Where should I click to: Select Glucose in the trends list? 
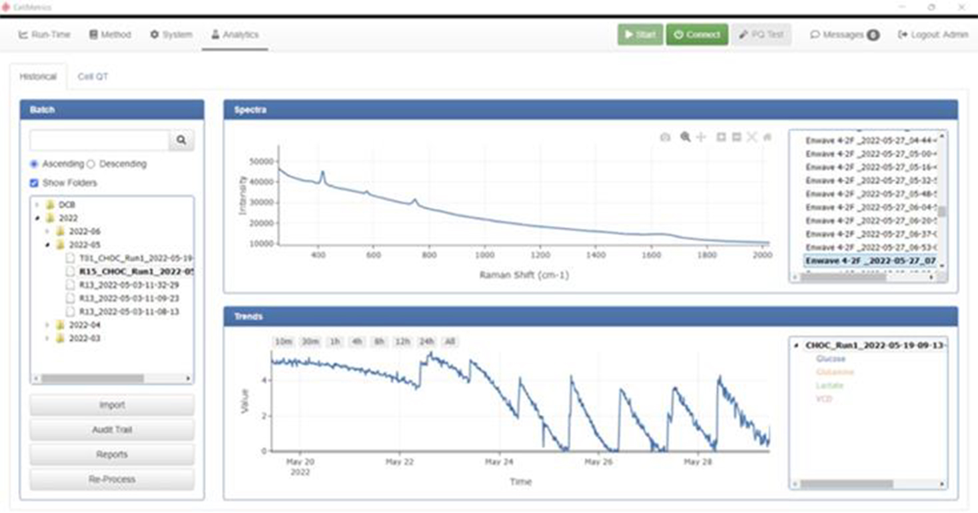pos(830,359)
